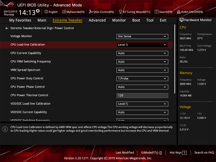This screenshot has width=216, height=162.
Task: Select CPU Load-line Calibration label
Action: click(x=28, y=45)
